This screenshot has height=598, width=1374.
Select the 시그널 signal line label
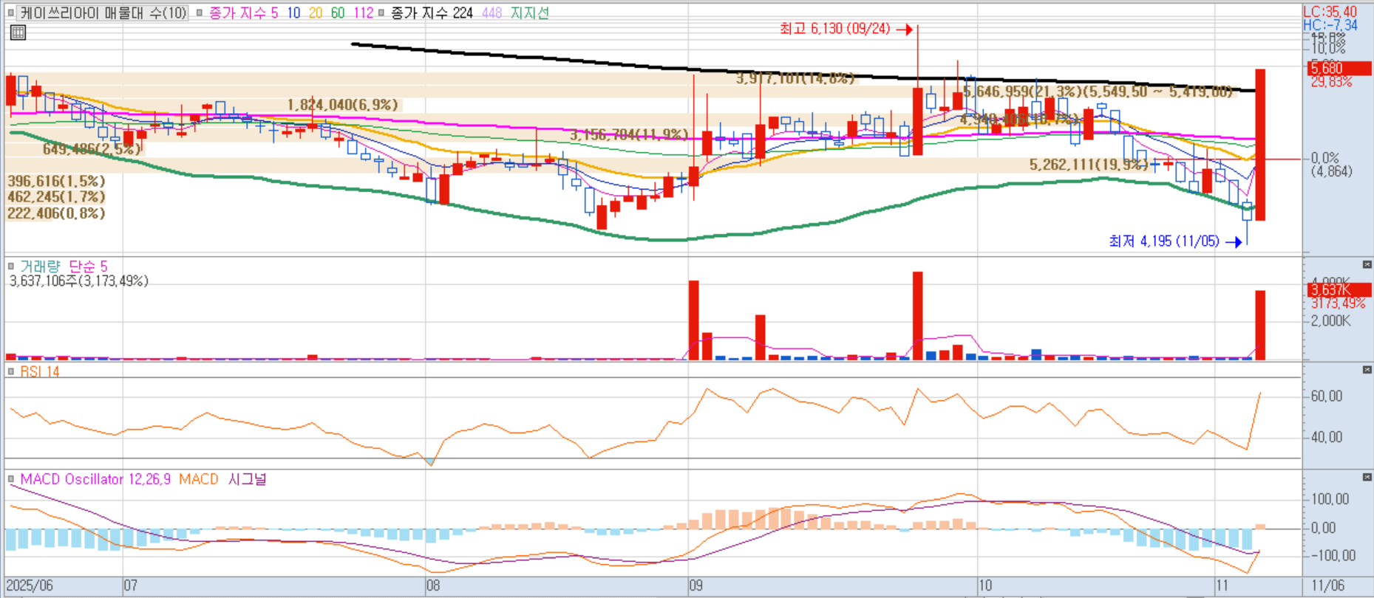point(247,479)
